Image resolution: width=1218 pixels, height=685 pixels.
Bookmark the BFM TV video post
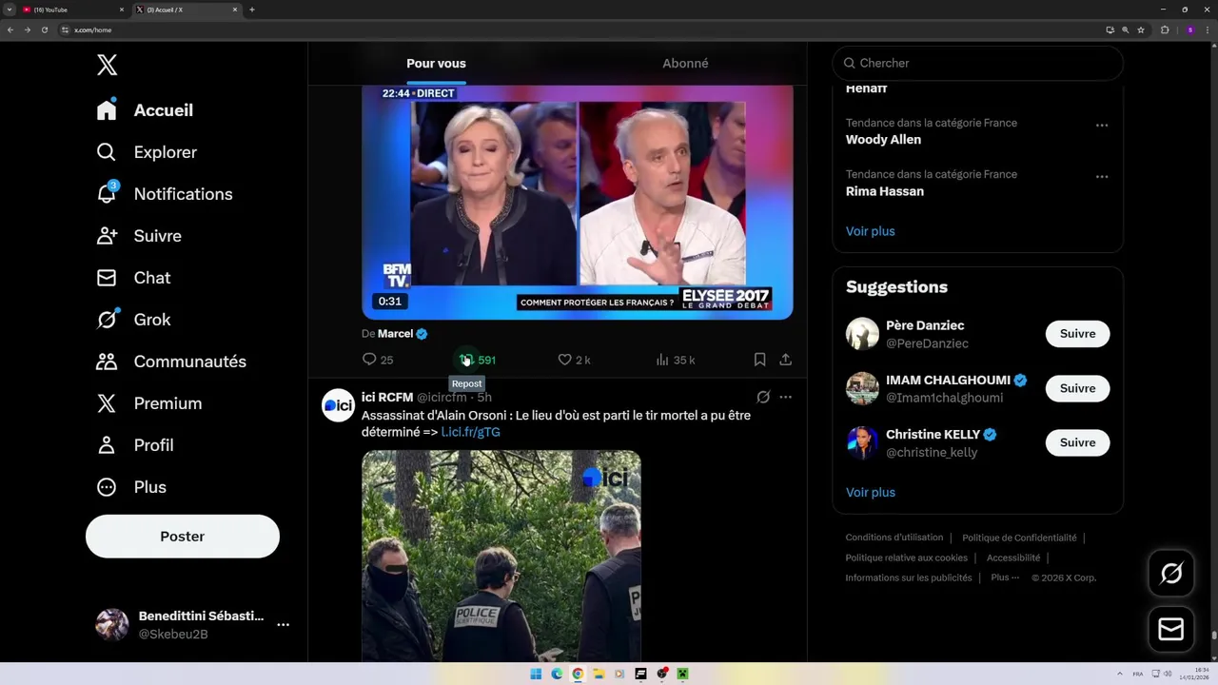(759, 360)
